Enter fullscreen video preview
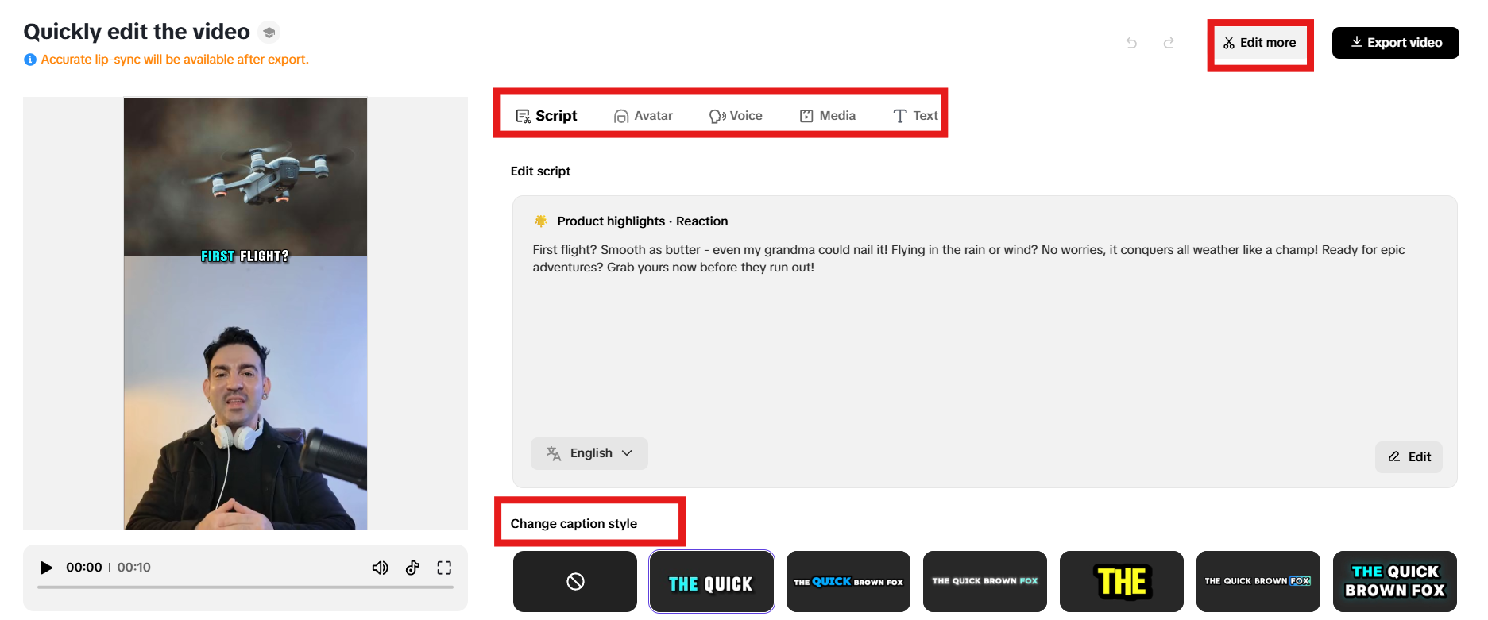1488x620 pixels. click(444, 568)
